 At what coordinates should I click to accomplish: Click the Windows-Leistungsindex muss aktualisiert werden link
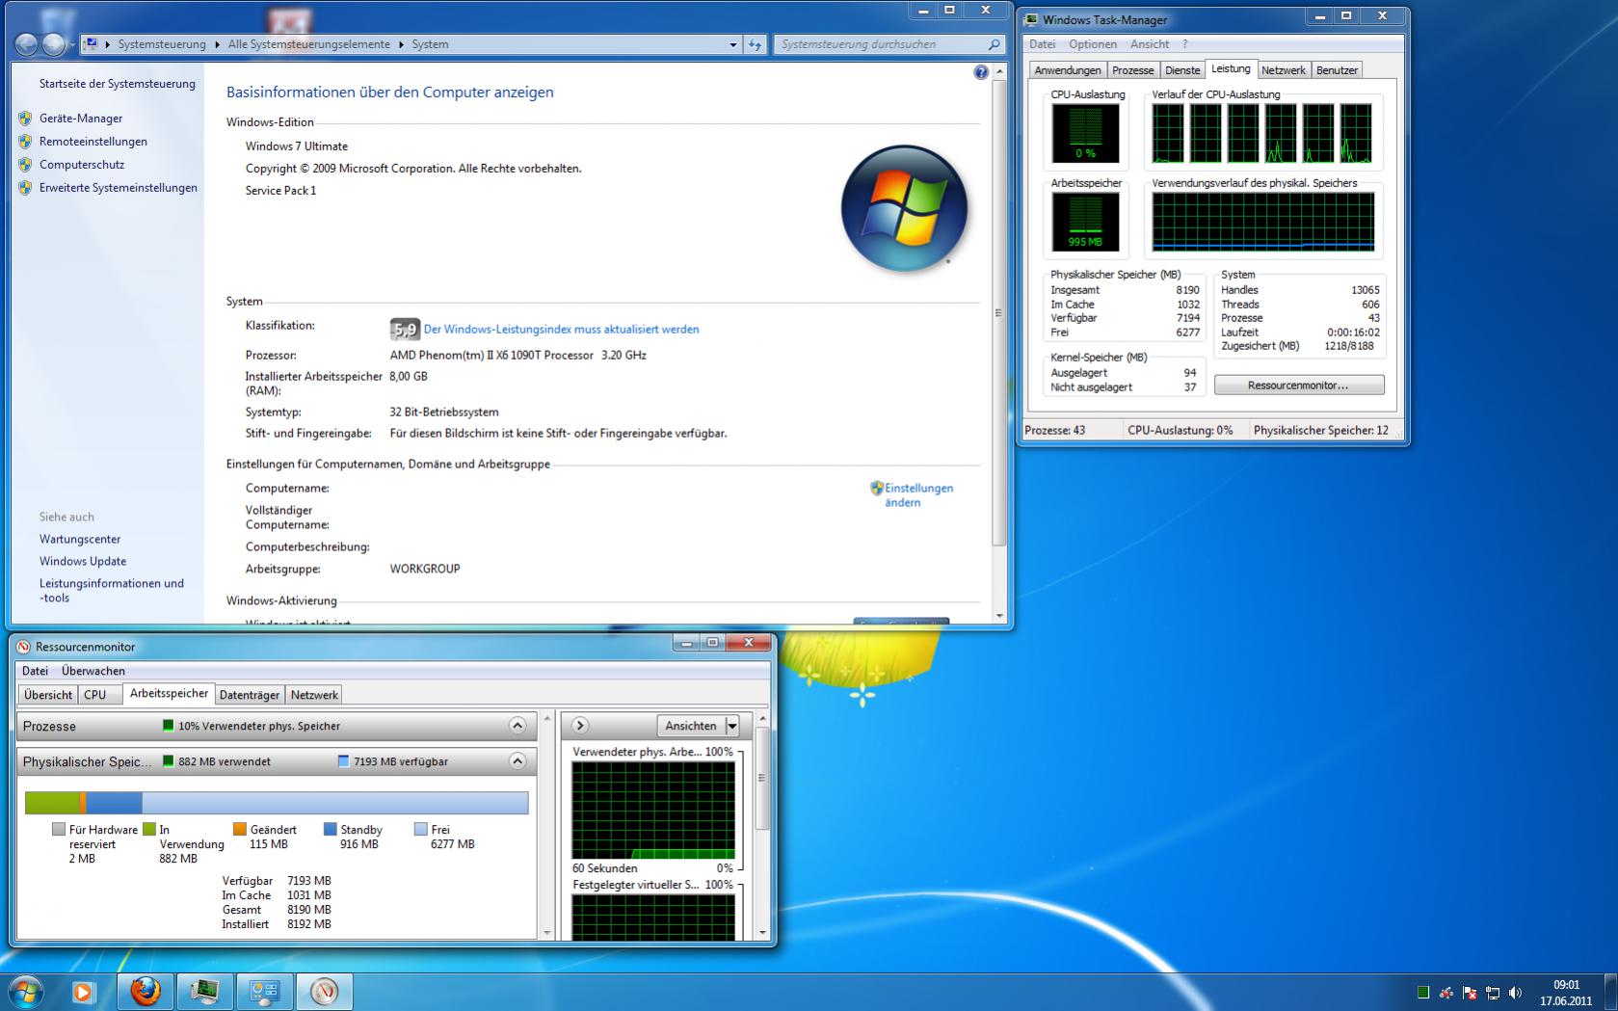[x=562, y=330]
